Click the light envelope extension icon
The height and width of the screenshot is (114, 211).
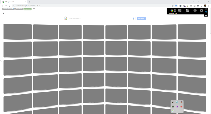(194, 6)
